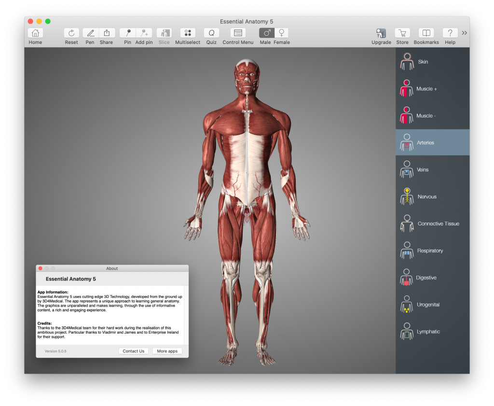Click the main window title text
Screen dimensions: 494x406
[x=247, y=21]
